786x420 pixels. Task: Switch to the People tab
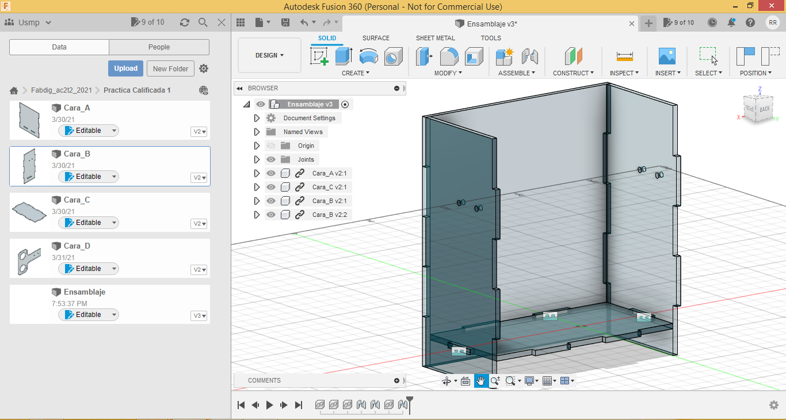(159, 47)
